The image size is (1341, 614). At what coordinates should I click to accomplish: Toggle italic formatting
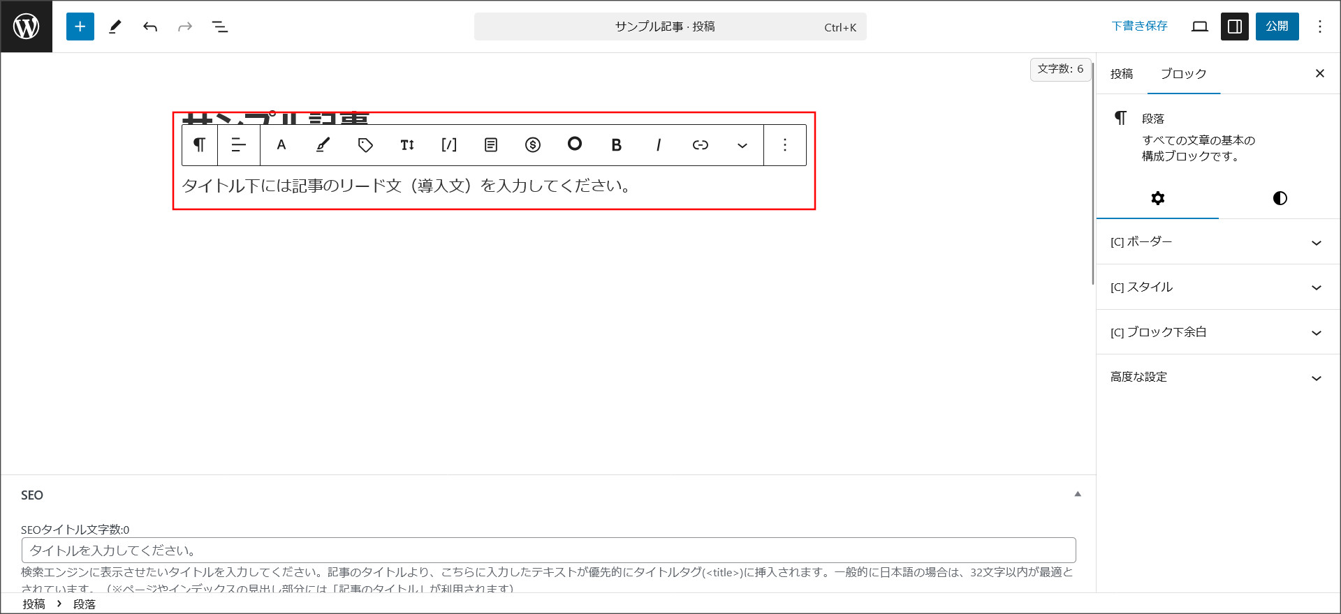(658, 145)
